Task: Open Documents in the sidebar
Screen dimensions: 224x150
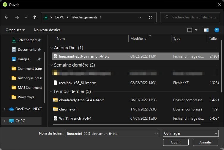Action: (x=26, y=50)
